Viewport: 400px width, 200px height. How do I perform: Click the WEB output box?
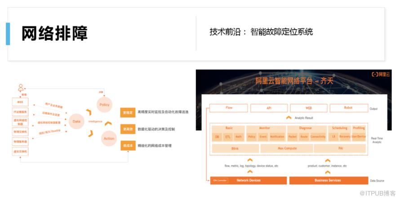tap(309, 108)
